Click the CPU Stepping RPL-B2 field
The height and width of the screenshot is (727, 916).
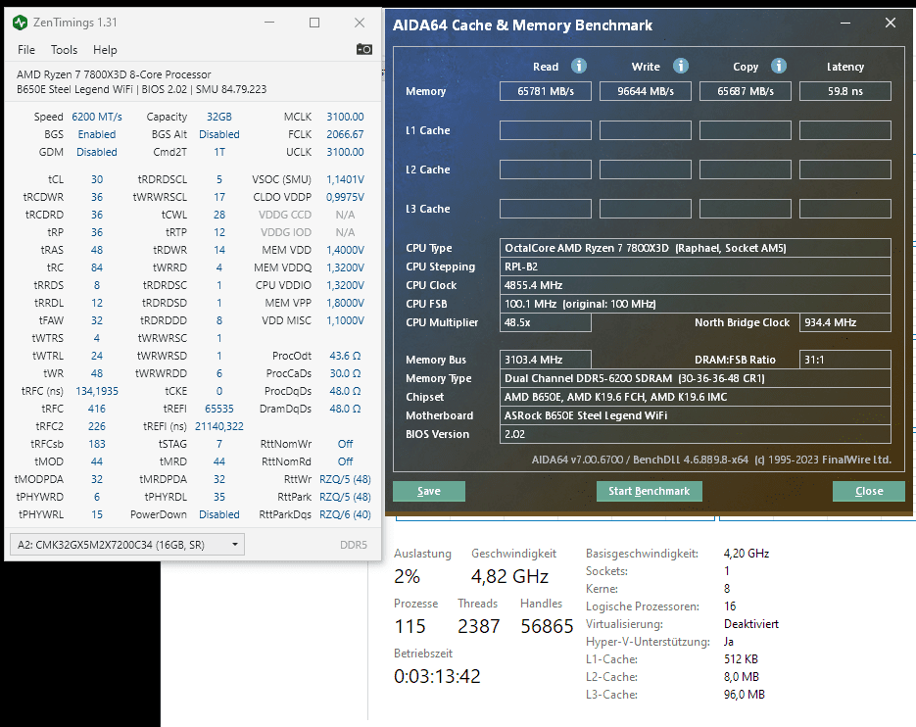click(696, 267)
